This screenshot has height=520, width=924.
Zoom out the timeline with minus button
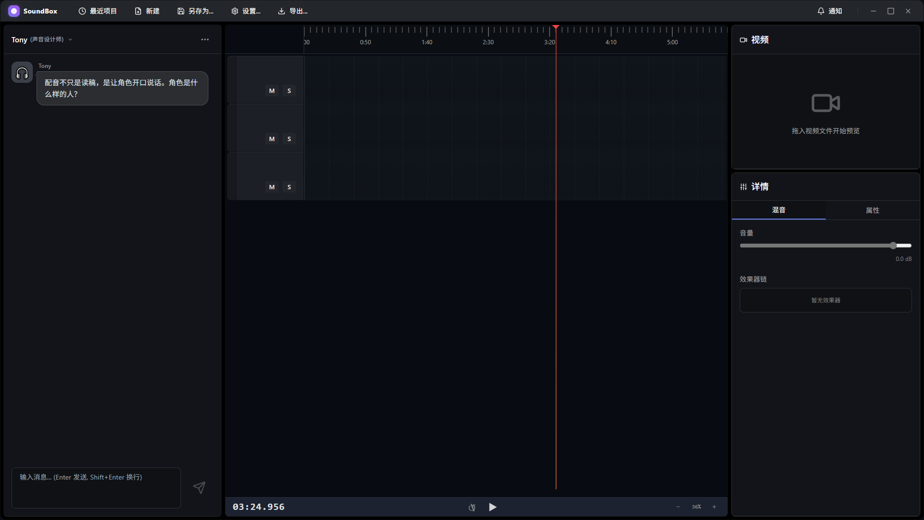[x=678, y=507]
